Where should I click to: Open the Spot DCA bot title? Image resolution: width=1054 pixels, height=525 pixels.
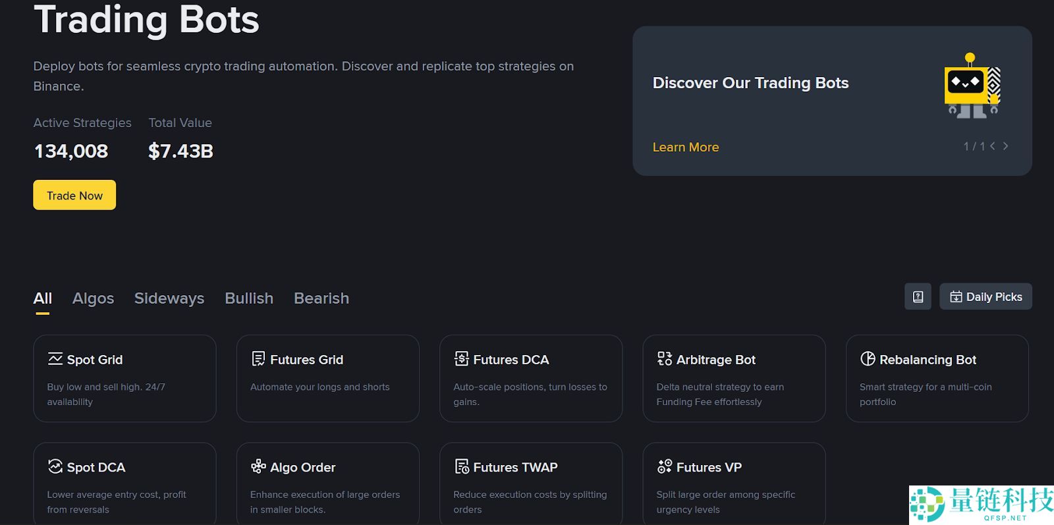tap(96, 467)
